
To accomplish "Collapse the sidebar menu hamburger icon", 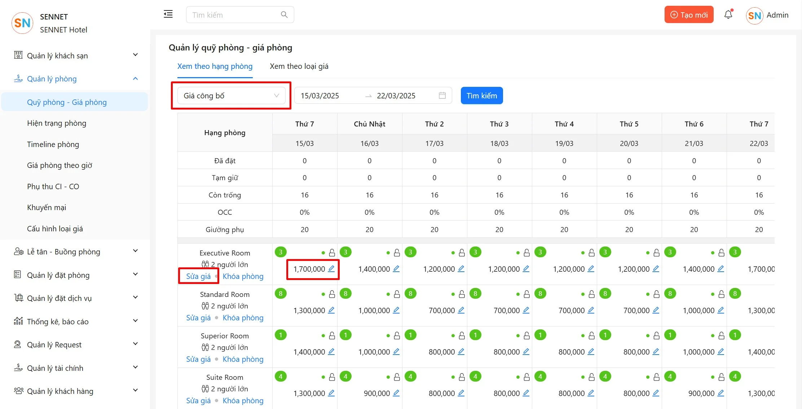I will coord(168,14).
